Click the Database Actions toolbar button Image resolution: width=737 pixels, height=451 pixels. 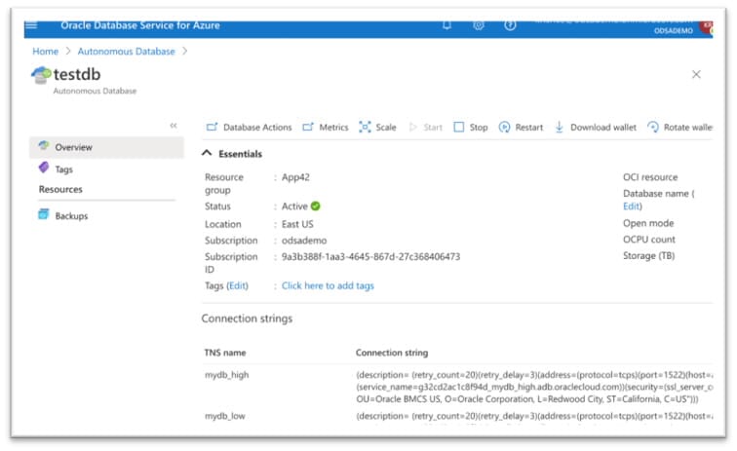(249, 128)
